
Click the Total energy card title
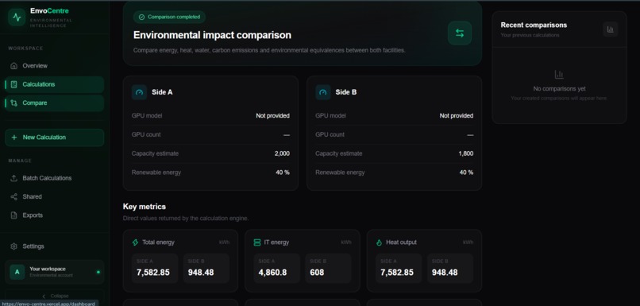[x=158, y=242]
